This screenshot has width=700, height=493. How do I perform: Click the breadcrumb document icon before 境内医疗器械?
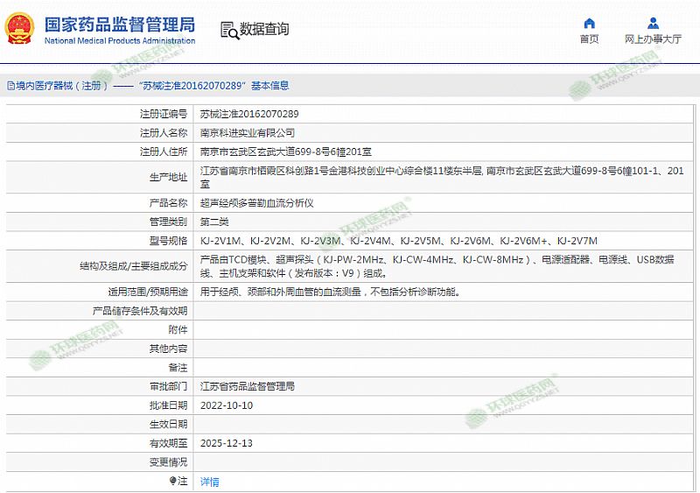pyautogui.click(x=10, y=86)
